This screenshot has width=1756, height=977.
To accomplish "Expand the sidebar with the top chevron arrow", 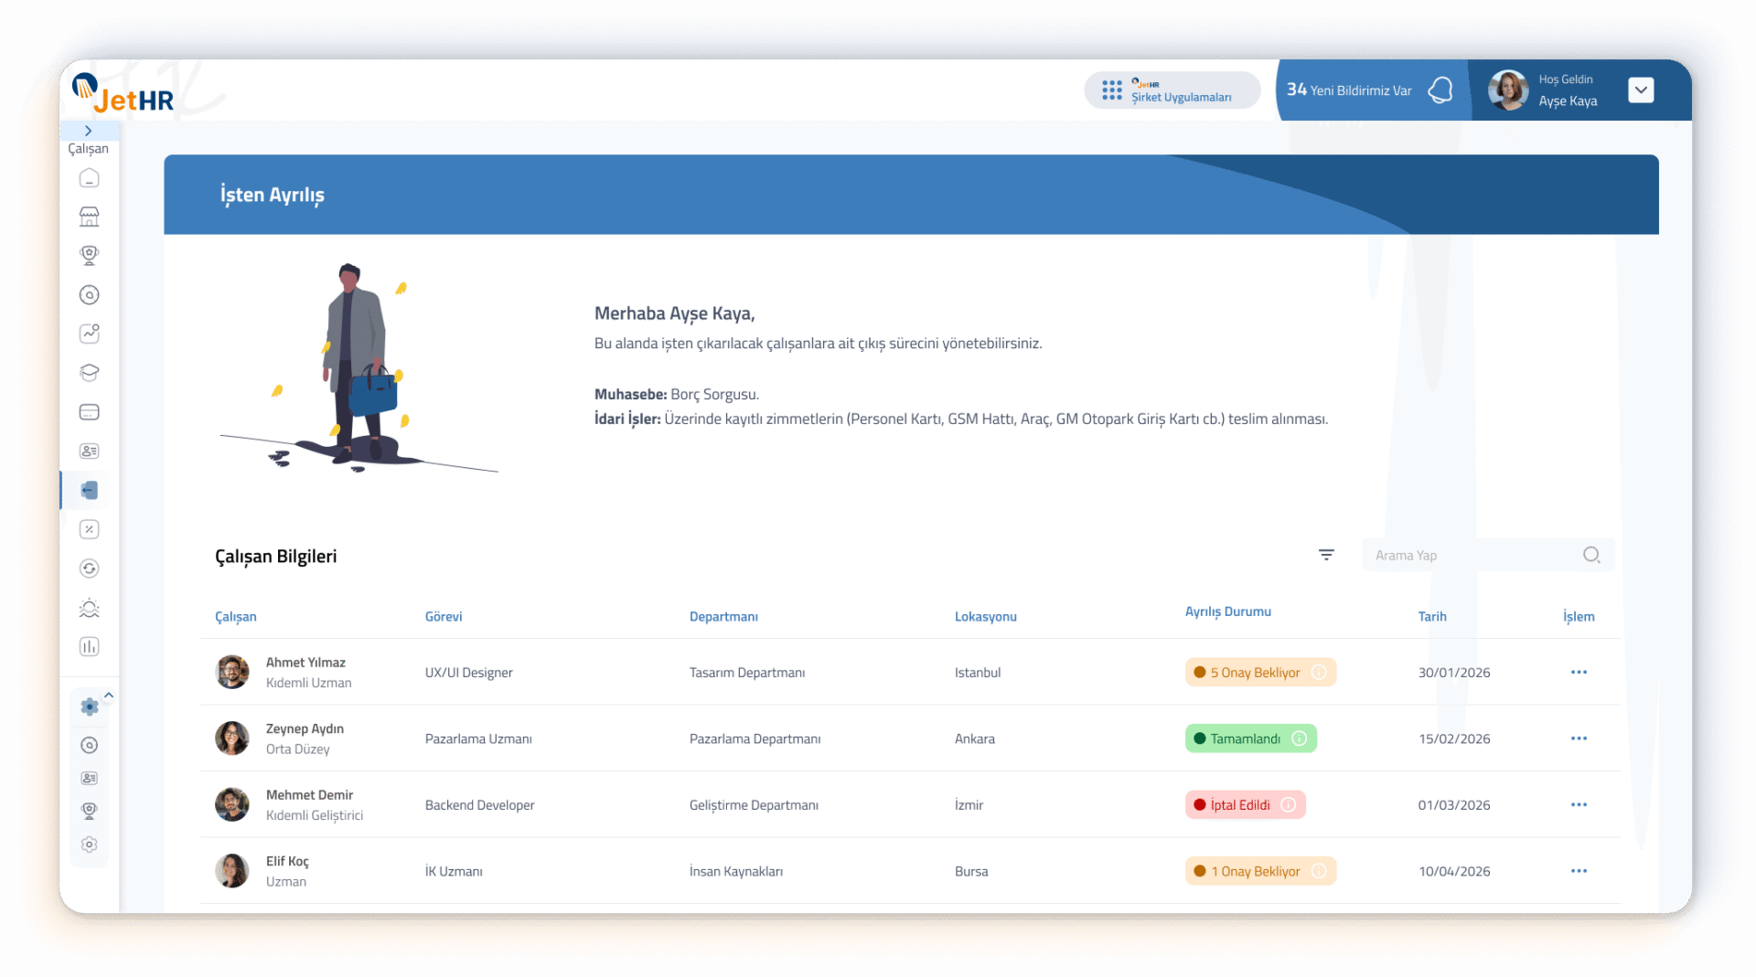I will 89,131.
